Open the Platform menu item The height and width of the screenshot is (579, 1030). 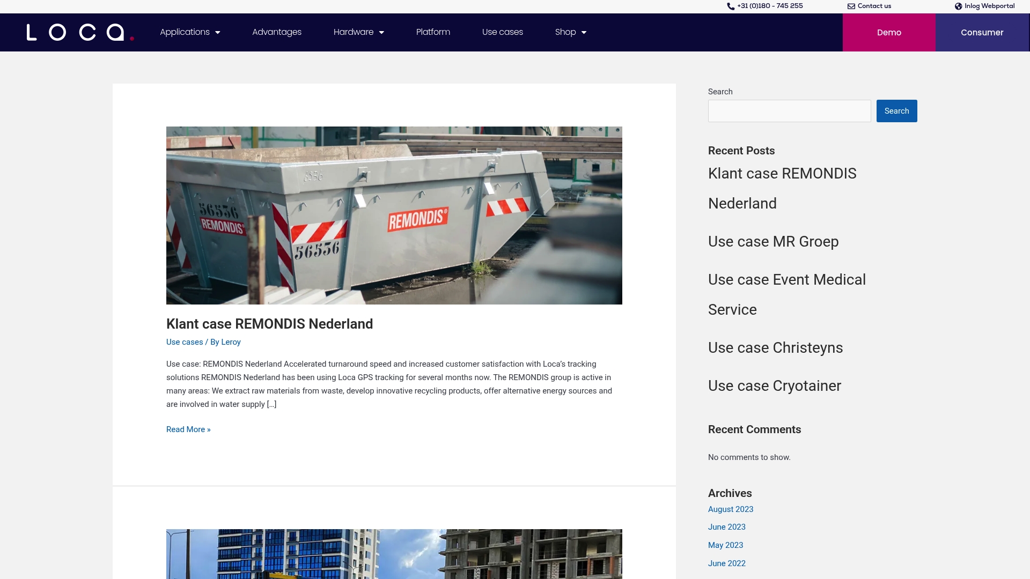click(433, 32)
